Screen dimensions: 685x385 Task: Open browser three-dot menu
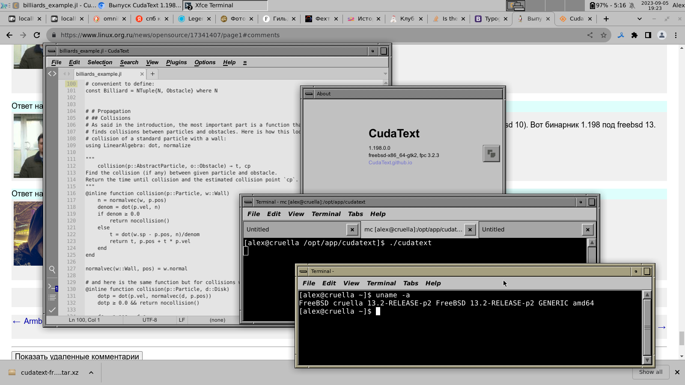click(676, 35)
